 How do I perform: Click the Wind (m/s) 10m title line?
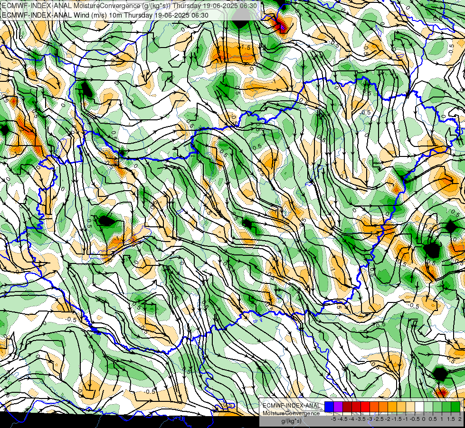(105, 15)
